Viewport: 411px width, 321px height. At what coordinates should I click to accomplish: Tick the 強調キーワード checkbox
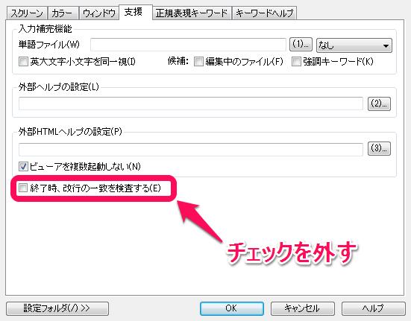pyautogui.click(x=296, y=62)
